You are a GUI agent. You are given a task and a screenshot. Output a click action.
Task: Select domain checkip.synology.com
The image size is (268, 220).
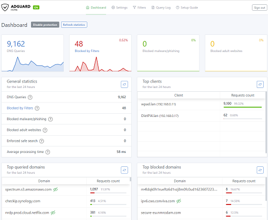pyautogui.click(x=23, y=201)
